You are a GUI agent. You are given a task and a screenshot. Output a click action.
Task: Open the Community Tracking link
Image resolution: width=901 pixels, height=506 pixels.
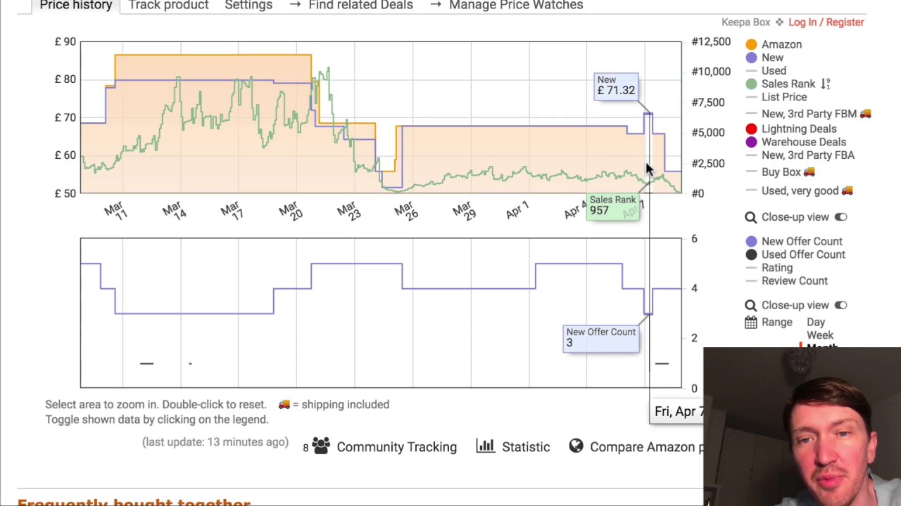pos(396,447)
